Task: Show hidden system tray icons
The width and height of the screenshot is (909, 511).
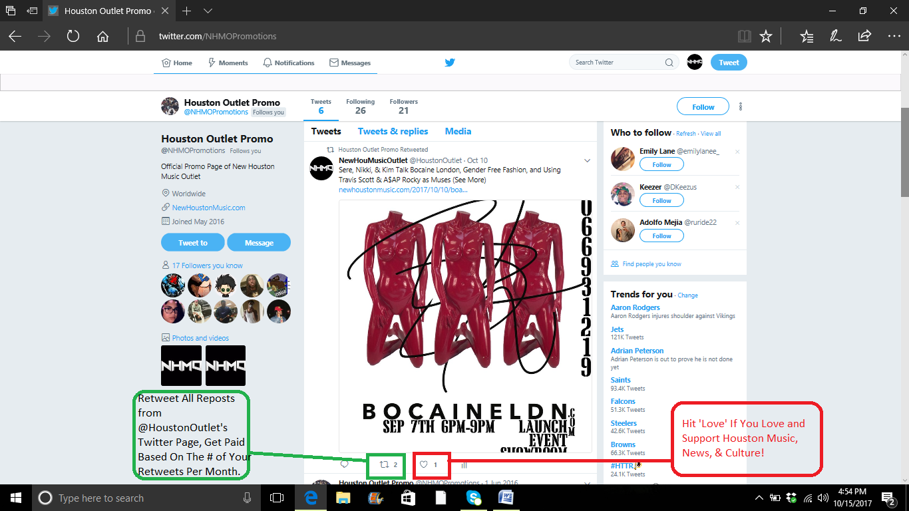Action: pyautogui.click(x=759, y=498)
